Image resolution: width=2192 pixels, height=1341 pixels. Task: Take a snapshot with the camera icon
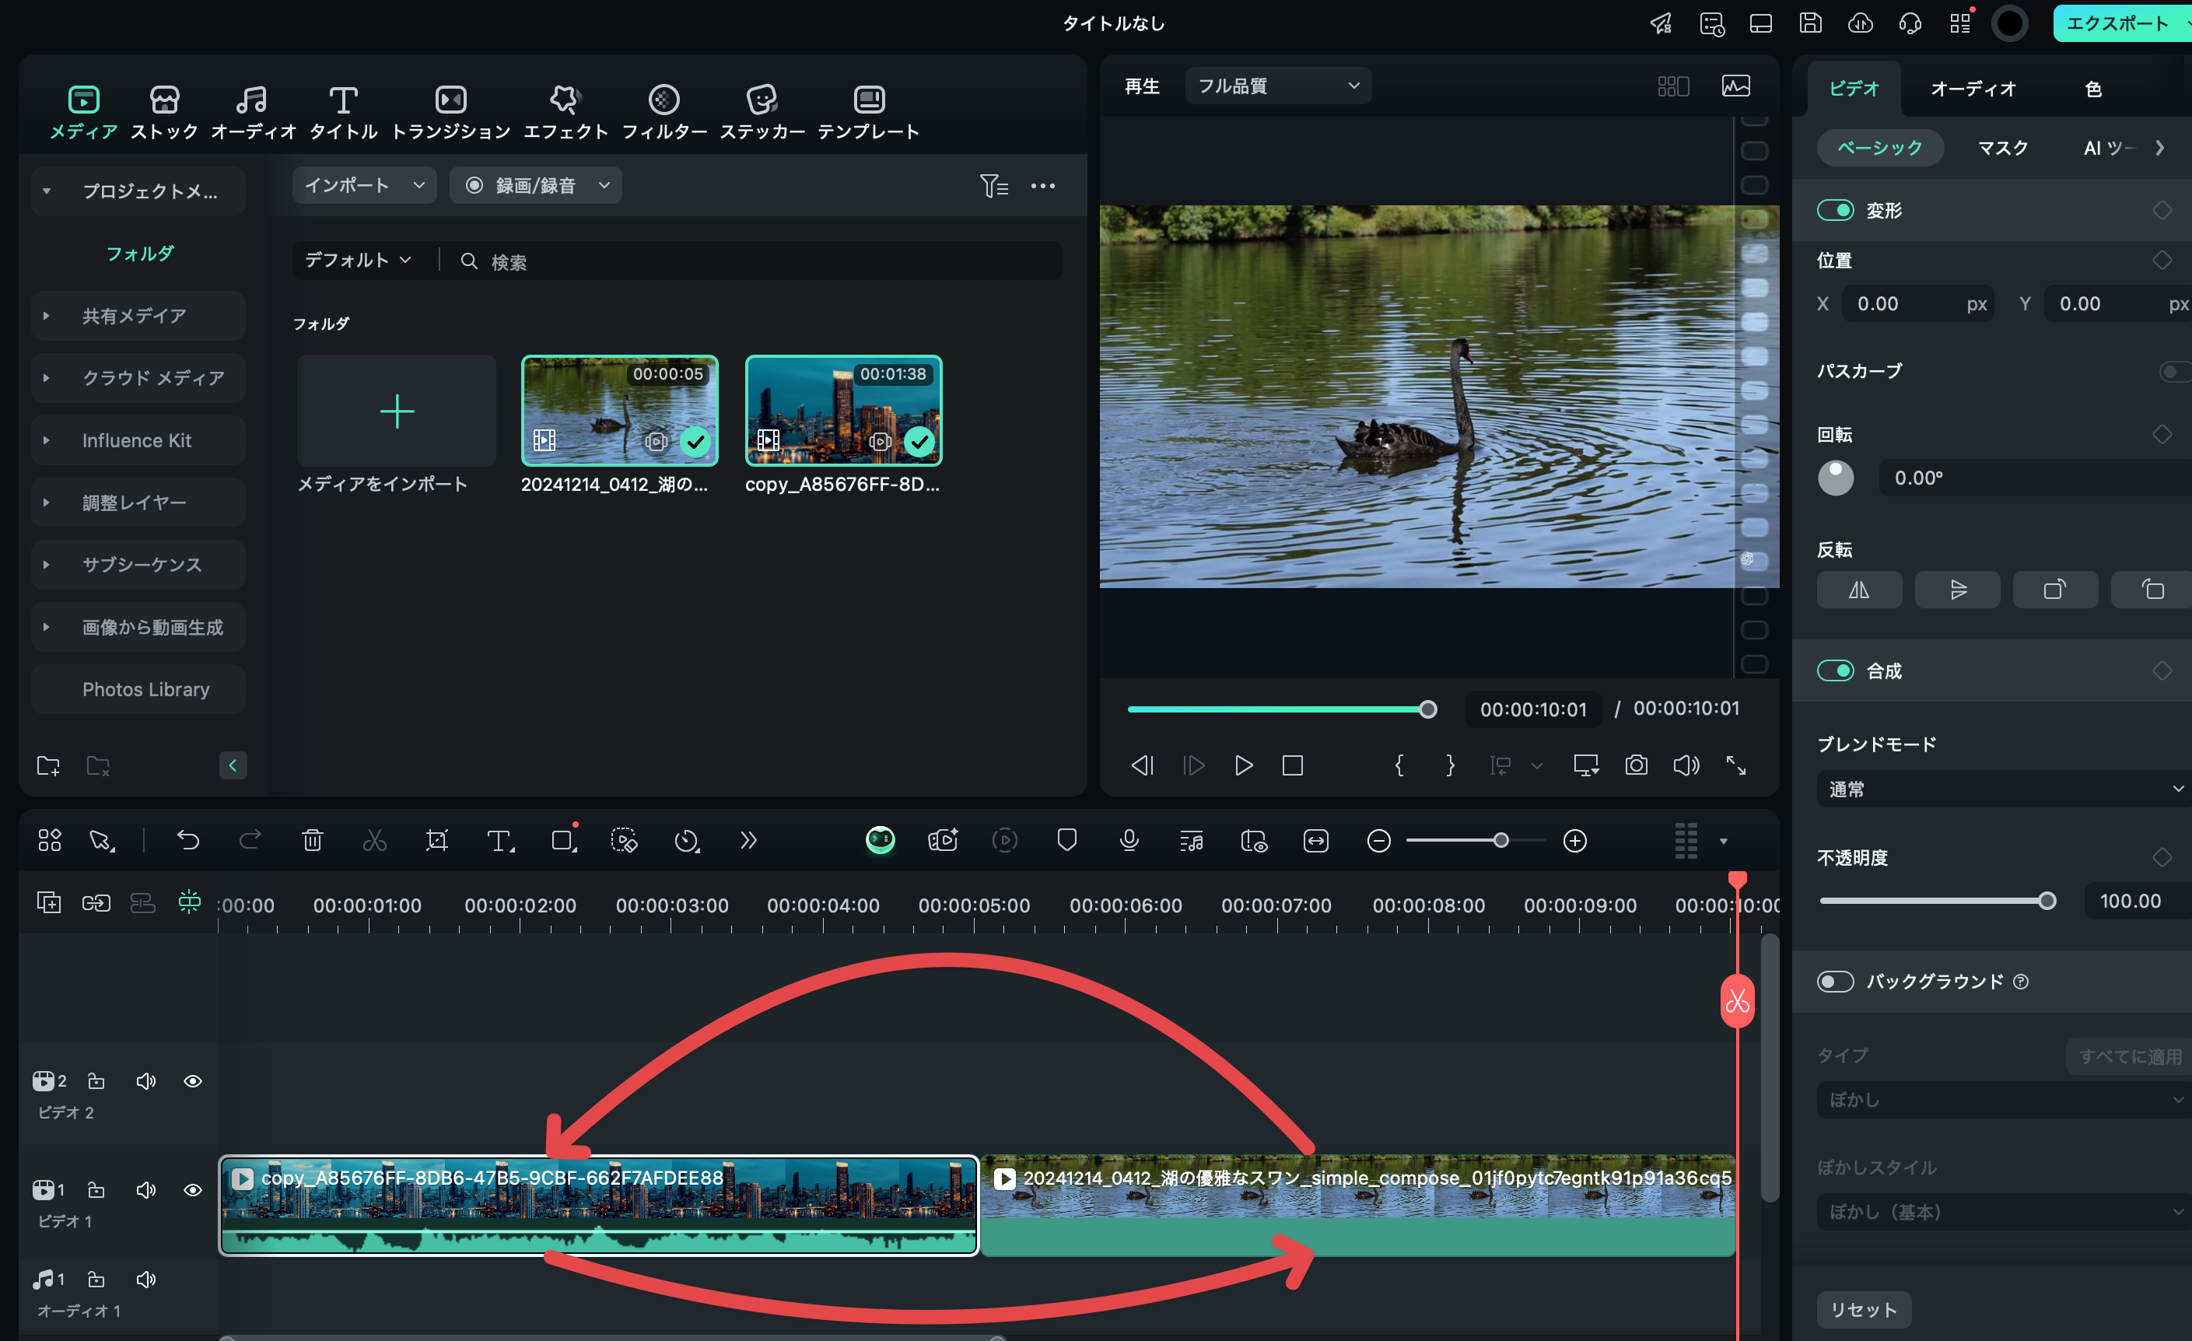tap(1636, 765)
